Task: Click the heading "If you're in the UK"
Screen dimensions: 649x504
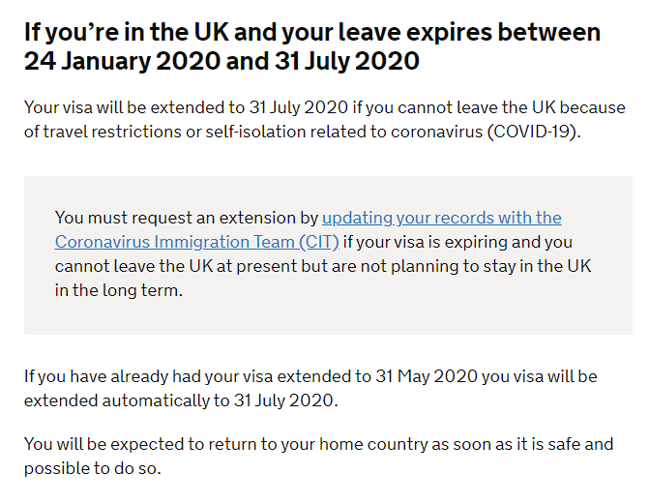Action: coord(127,32)
